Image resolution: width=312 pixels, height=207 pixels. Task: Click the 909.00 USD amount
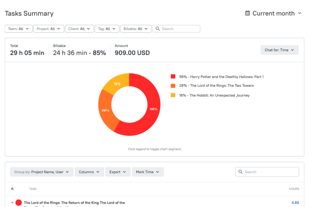[132, 53]
